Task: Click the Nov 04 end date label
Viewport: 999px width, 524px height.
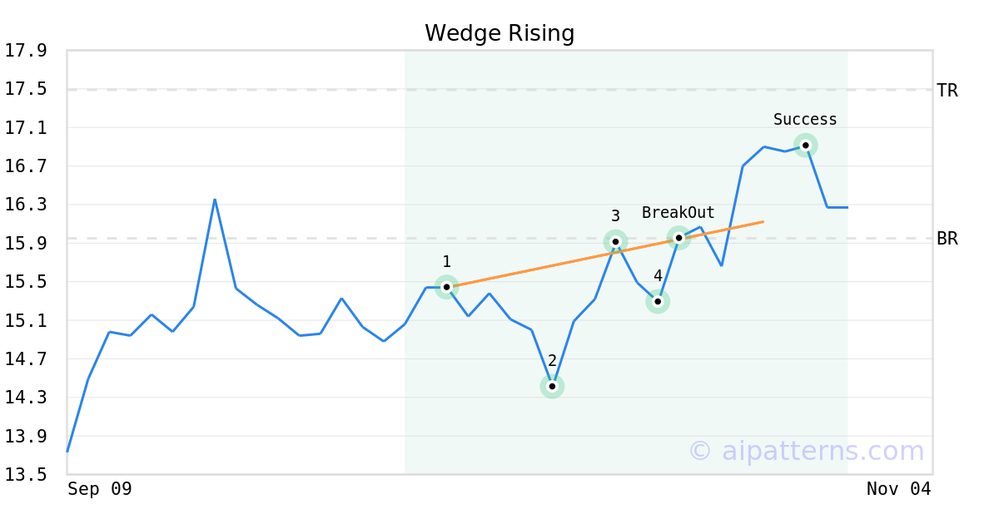Action: point(898,489)
